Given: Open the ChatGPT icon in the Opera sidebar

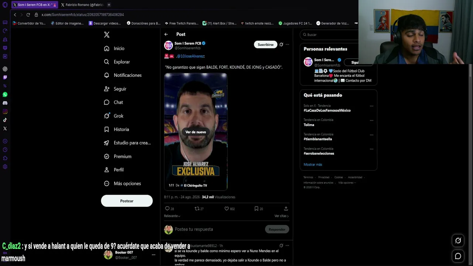Looking at the screenshot, I should click(5, 69).
